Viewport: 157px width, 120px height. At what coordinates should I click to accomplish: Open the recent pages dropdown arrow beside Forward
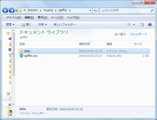click(16, 11)
